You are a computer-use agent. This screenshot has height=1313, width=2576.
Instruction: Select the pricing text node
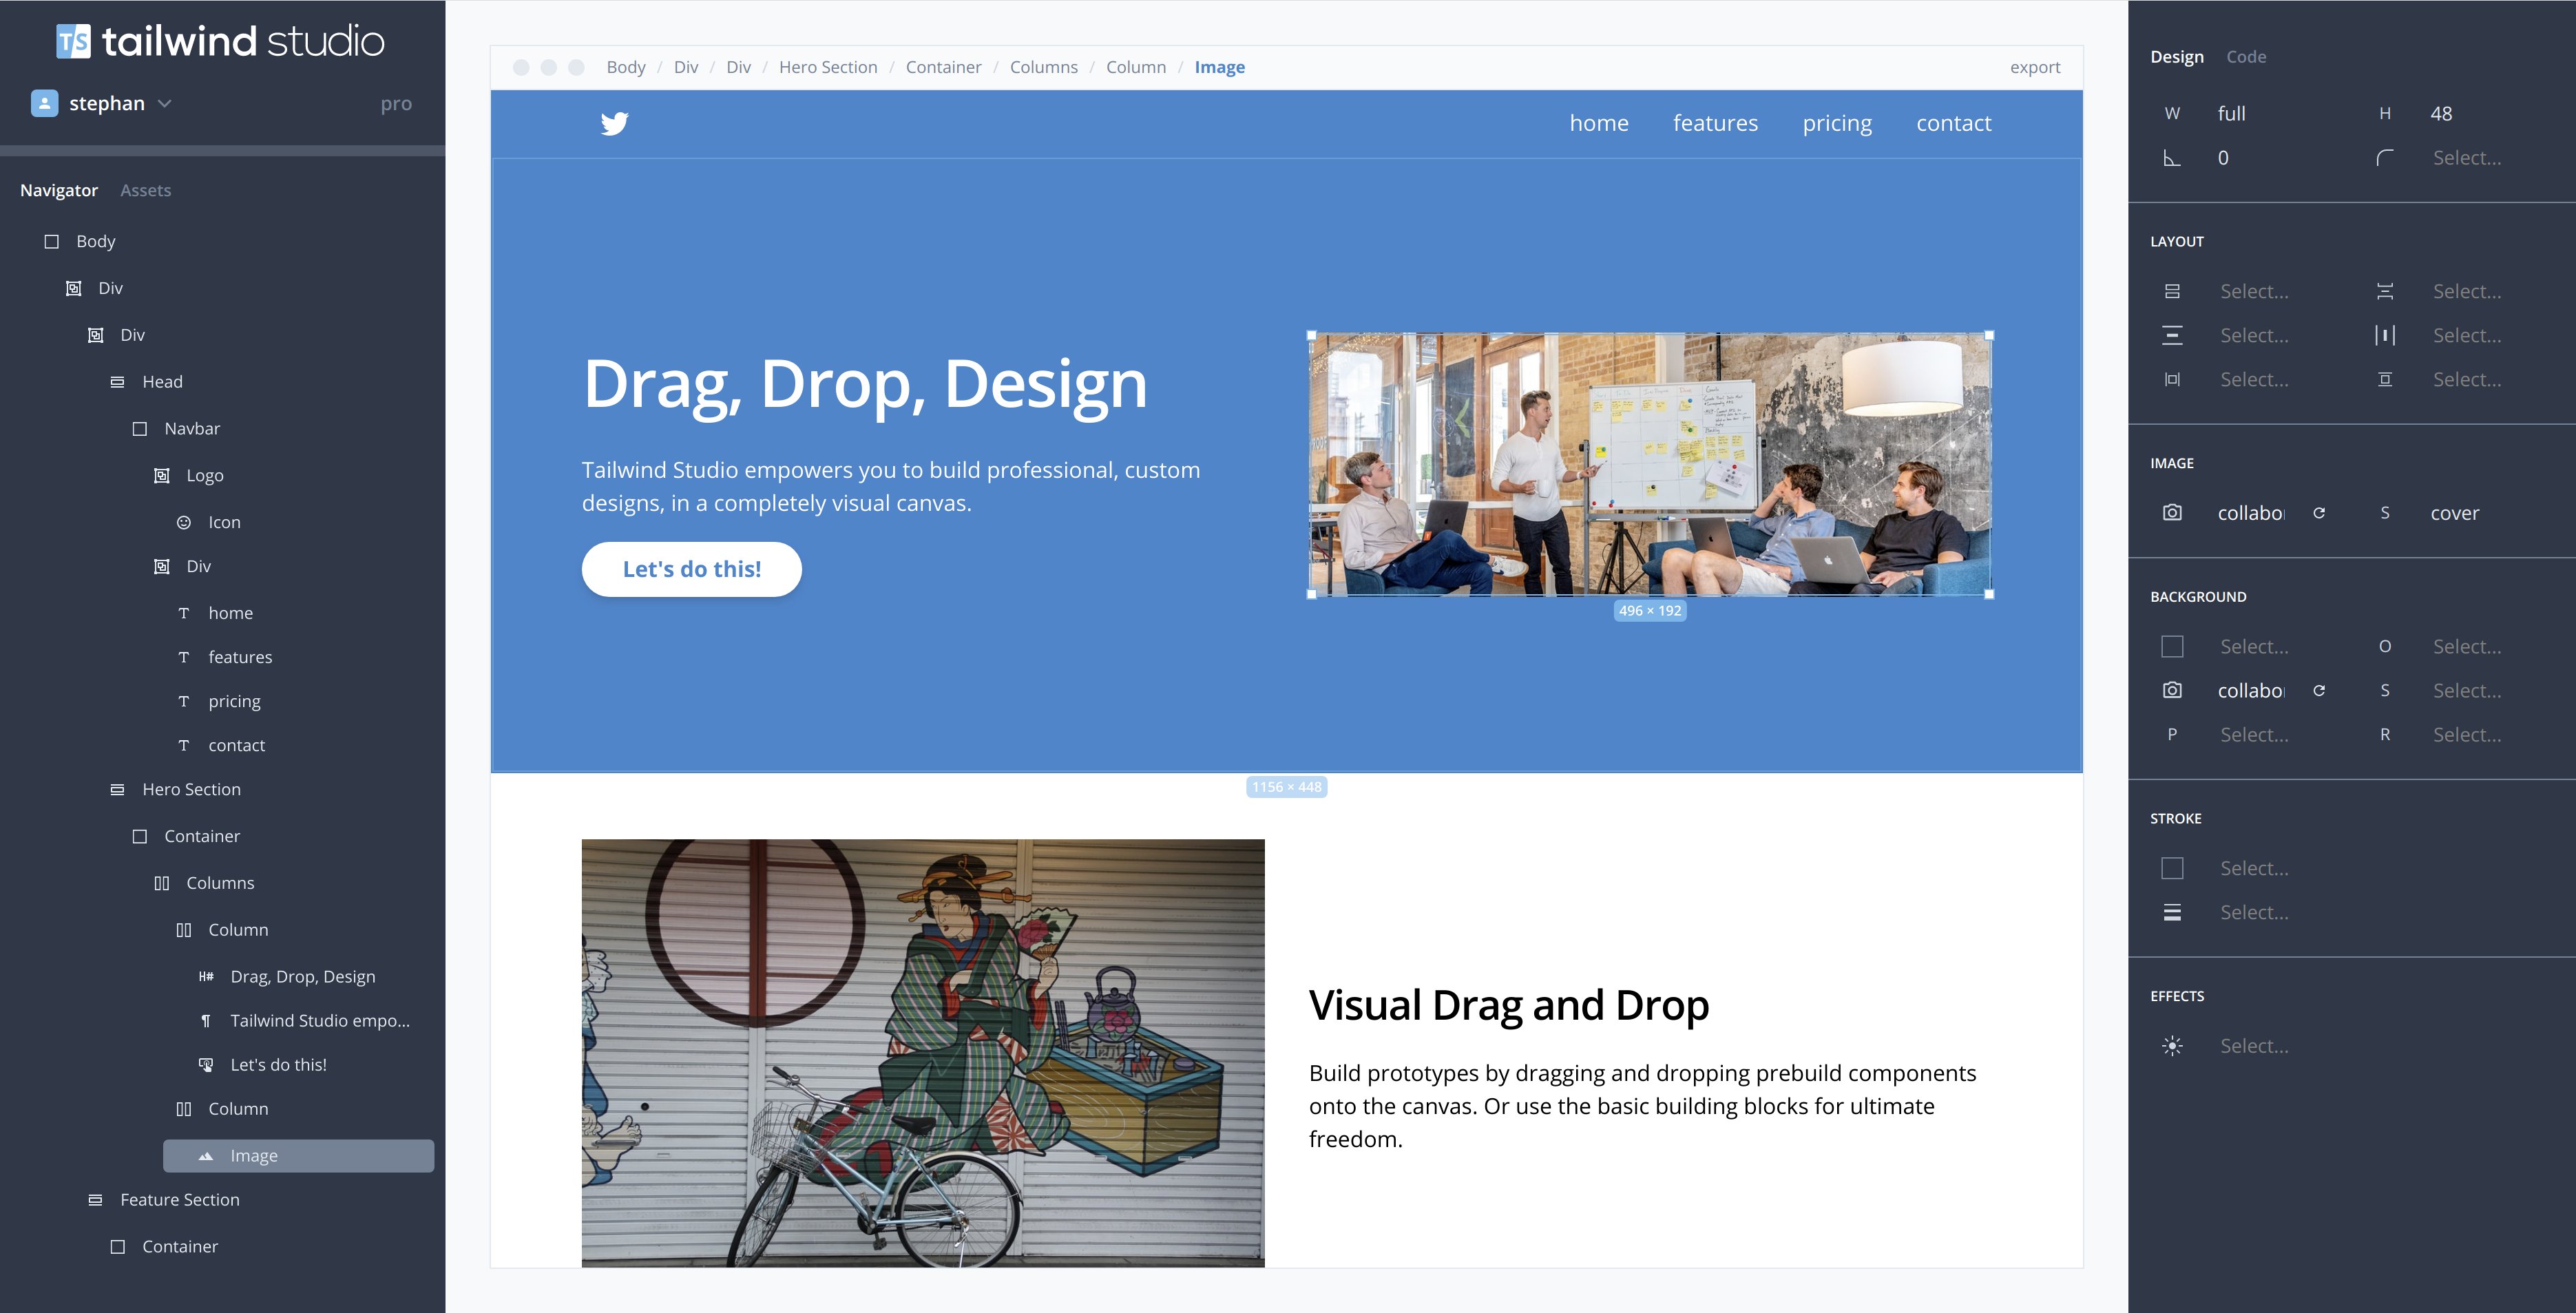pos(234,701)
